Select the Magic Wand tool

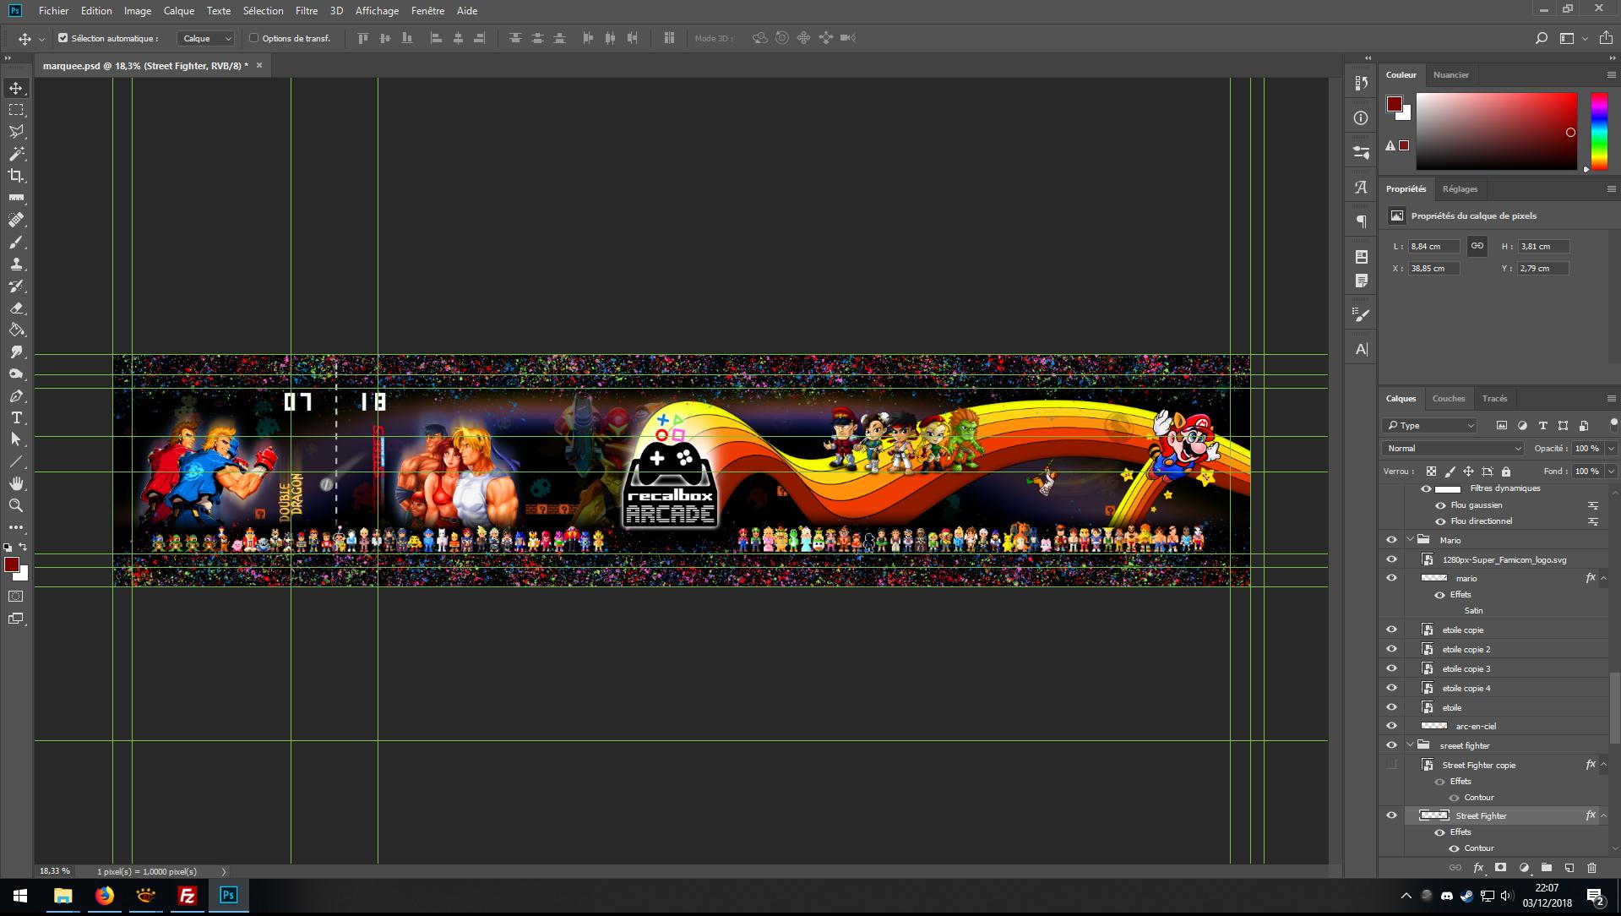16,154
